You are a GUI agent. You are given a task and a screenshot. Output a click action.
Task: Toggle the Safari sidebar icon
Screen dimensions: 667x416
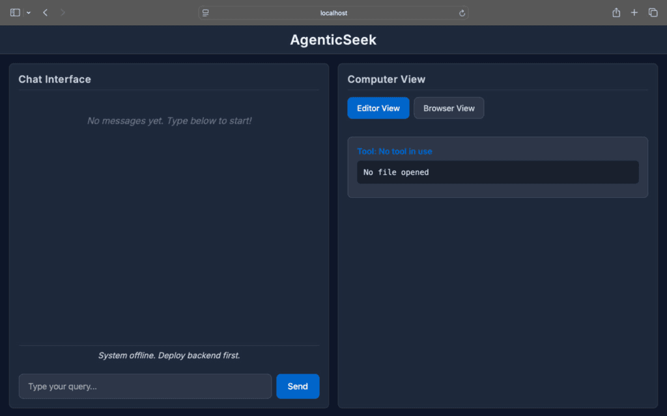[15, 13]
